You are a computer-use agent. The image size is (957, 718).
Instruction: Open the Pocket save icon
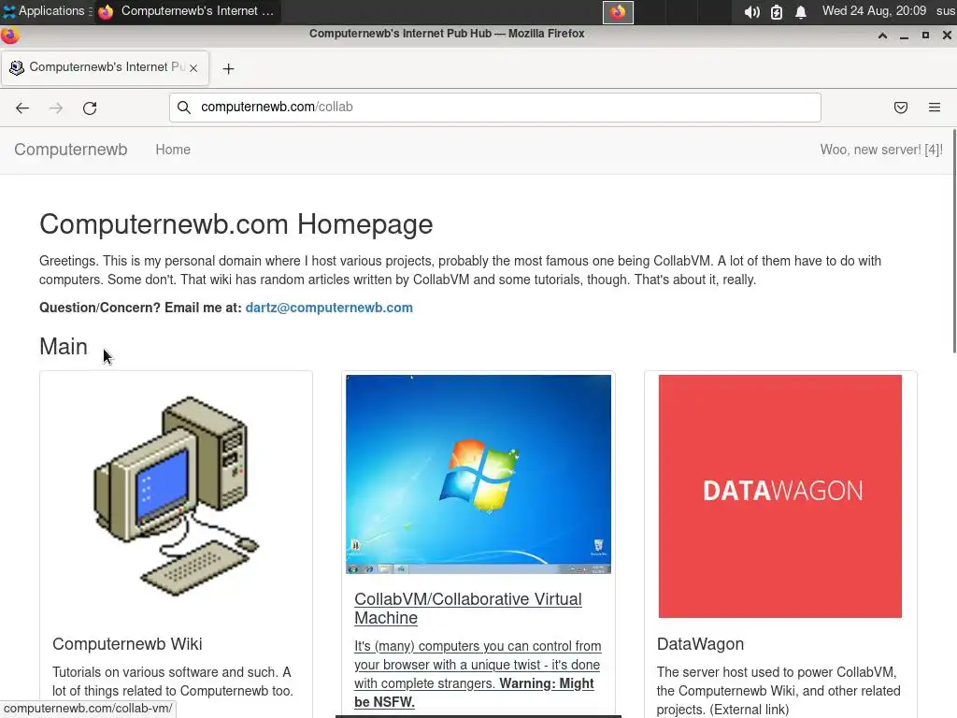click(x=900, y=108)
